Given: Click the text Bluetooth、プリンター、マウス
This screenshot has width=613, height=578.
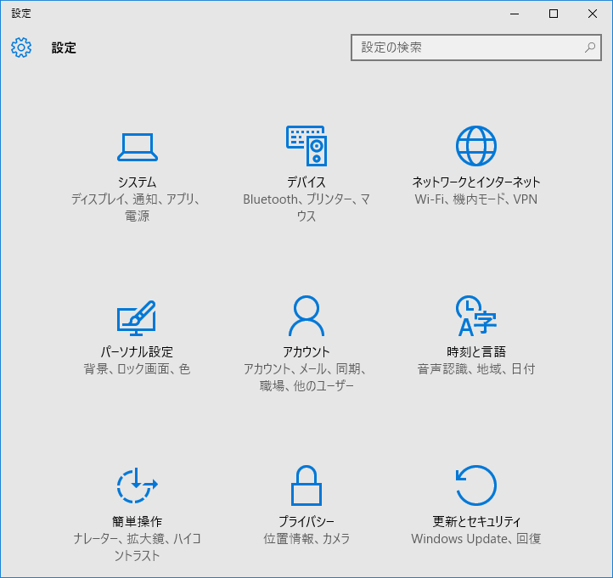Looking at the screenshot, I should coord(306,207).
